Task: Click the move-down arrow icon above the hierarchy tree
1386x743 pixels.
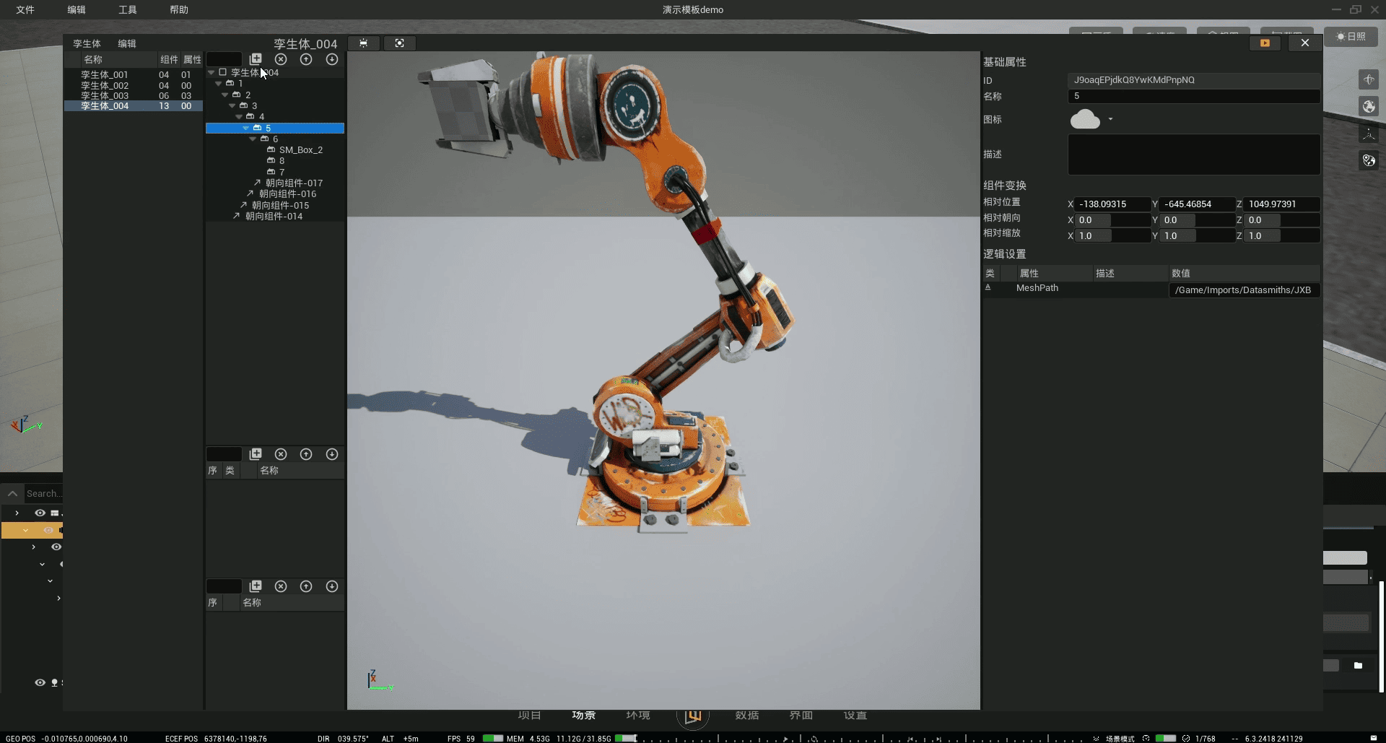Action: pos(332,59)
